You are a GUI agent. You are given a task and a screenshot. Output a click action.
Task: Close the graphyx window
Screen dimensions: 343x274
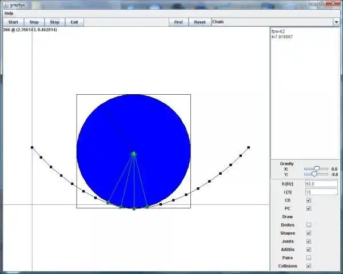[x=334, y=3]
